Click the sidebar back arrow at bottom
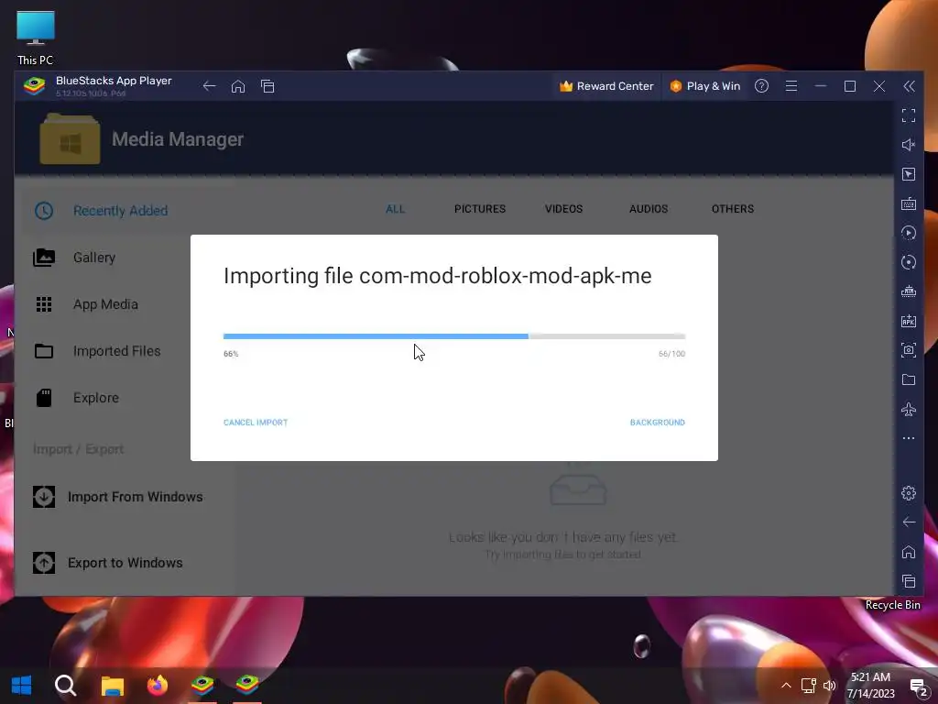938x704 pixels. [x=909, y=522]
